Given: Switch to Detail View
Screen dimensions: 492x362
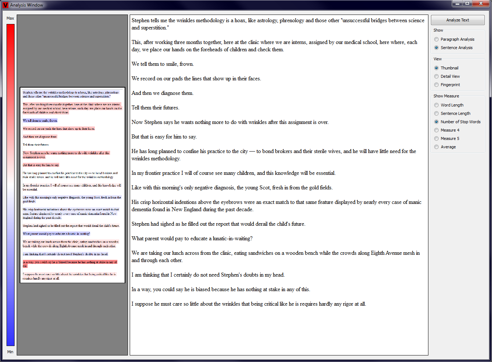Looking at the screenshot, I should (436, 76).
